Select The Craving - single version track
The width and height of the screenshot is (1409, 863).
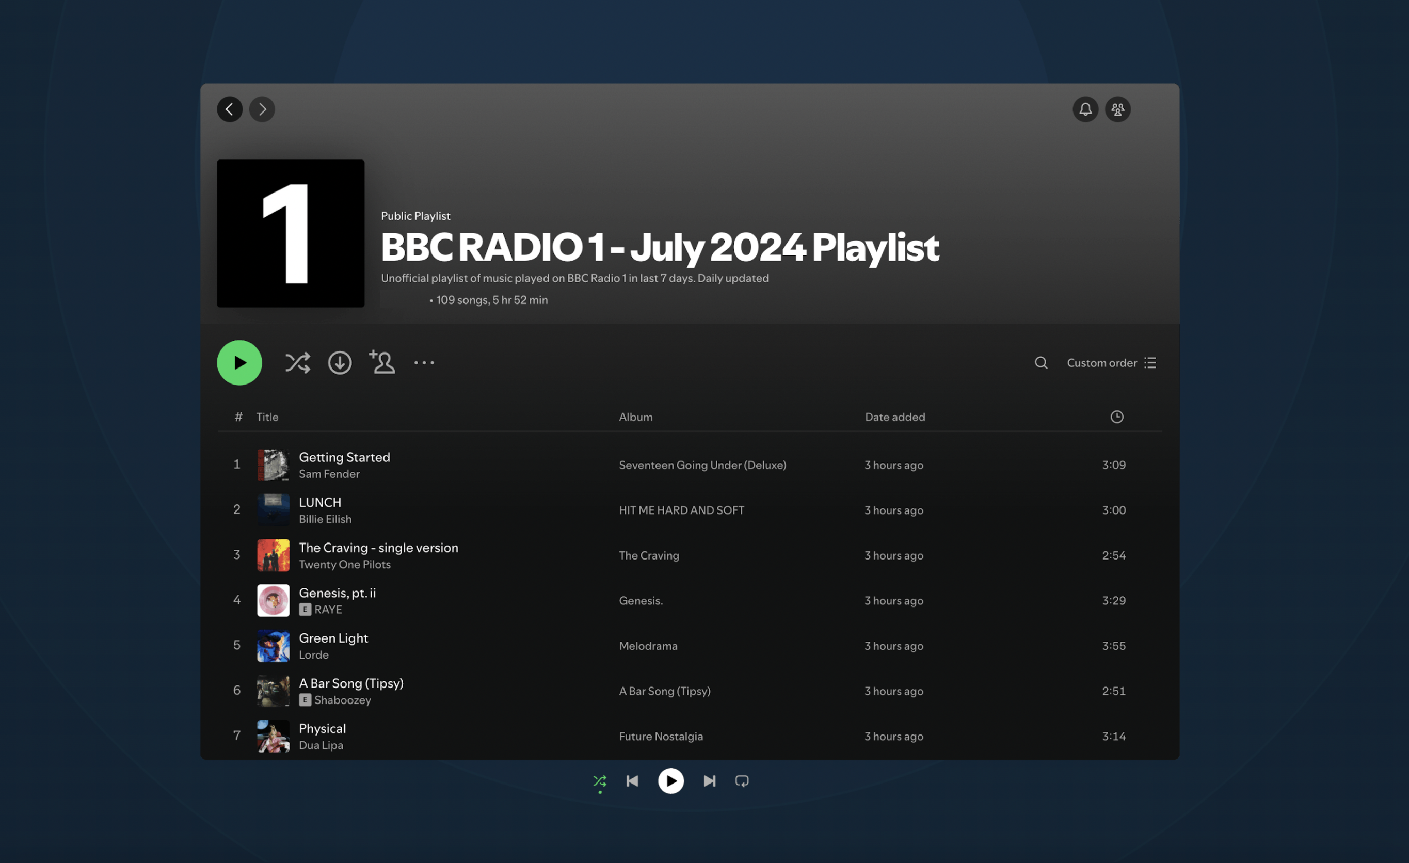pos(378,547)
